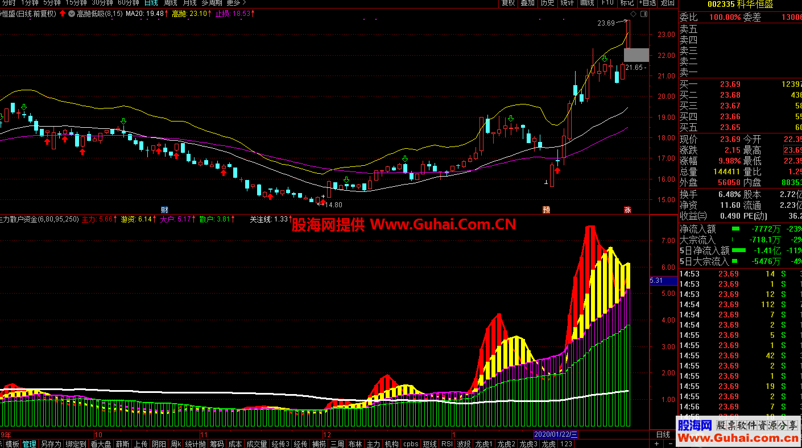
Task: Switch to 日线 daily chart
Action: point(151,3)
